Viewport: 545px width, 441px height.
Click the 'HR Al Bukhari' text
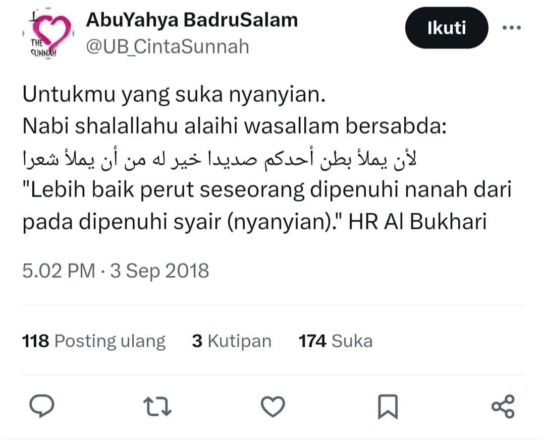(x=417, y=221)
